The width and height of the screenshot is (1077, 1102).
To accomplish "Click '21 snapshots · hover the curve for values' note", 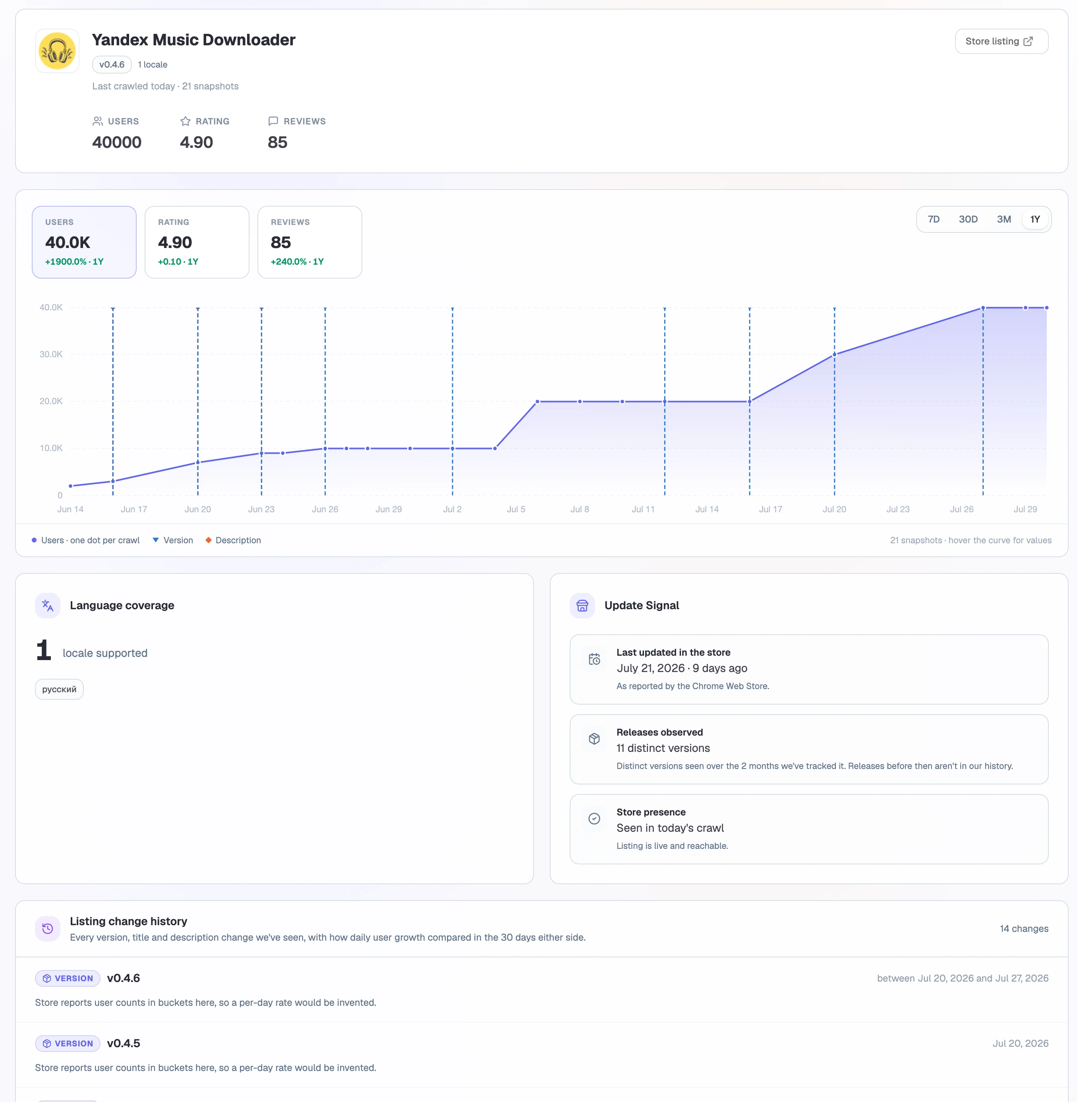I will point(971,540).
